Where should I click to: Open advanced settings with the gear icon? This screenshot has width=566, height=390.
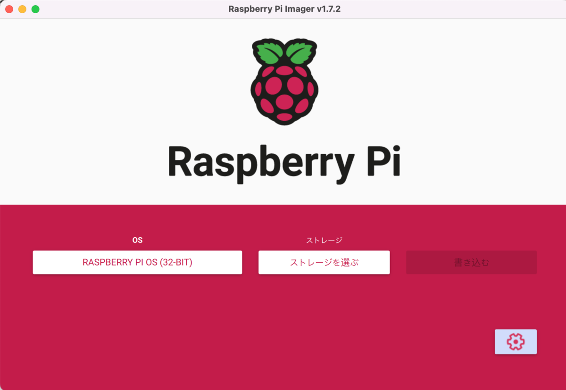pyautogui.click(x=516, y=341)
